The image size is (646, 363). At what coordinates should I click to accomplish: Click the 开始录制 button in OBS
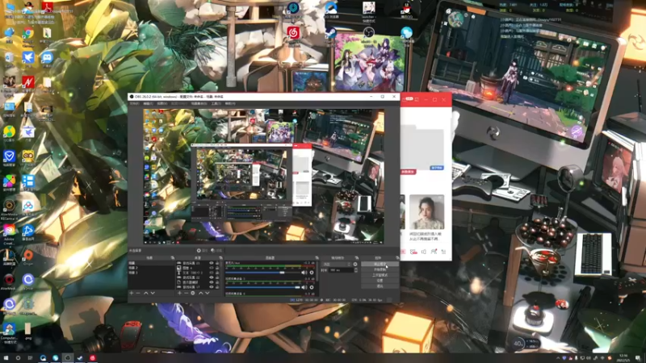point(380,269)
